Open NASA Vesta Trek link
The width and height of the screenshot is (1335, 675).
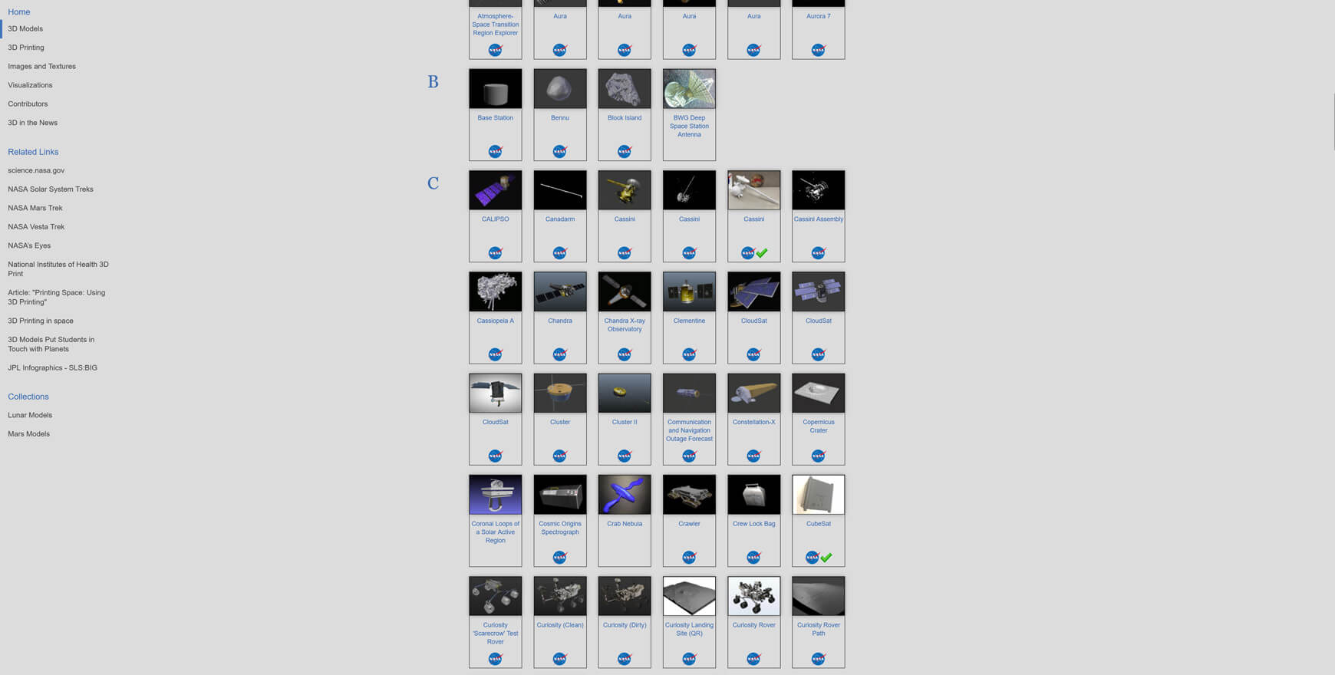pos(36,226)
